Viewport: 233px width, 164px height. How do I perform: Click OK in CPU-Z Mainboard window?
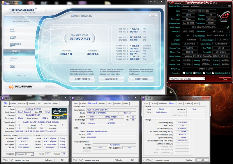(x=132, y=160)
